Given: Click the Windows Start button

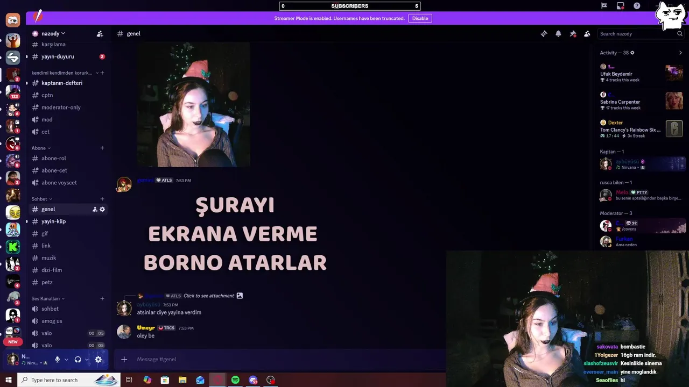Looking at the screenshot, I should [x=8, y=380].
